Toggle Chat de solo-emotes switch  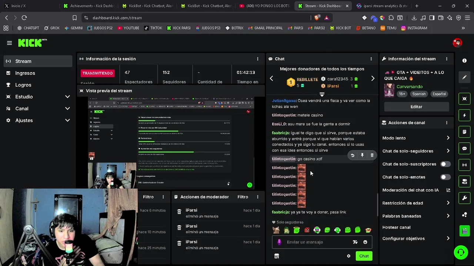point(445,177)
